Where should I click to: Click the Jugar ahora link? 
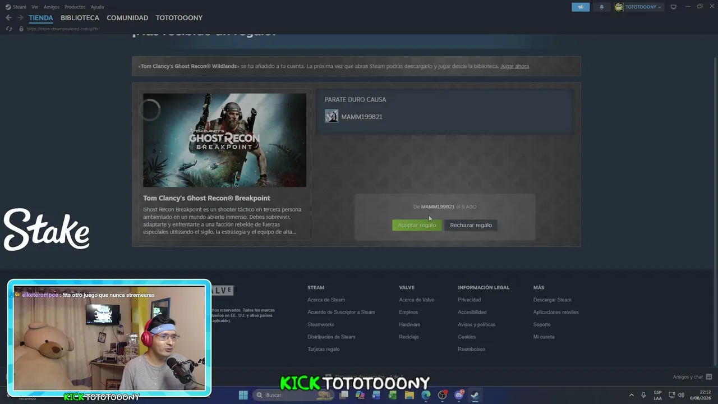coord(514,66)
